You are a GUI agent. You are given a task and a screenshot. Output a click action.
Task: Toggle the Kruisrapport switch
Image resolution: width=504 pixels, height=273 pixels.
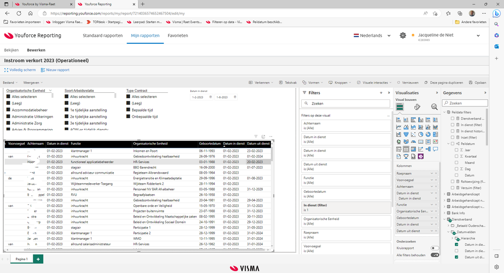[x=434, y=248]
